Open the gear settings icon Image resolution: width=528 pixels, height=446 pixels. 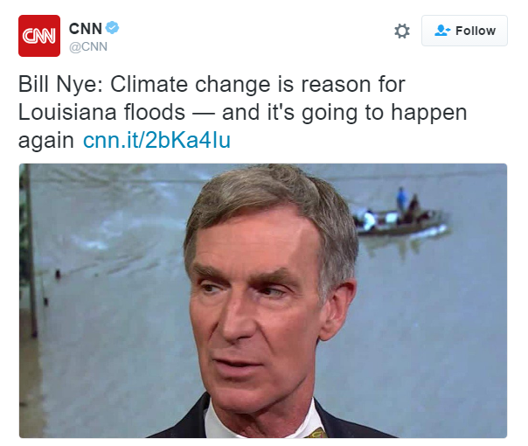[402, 31]
